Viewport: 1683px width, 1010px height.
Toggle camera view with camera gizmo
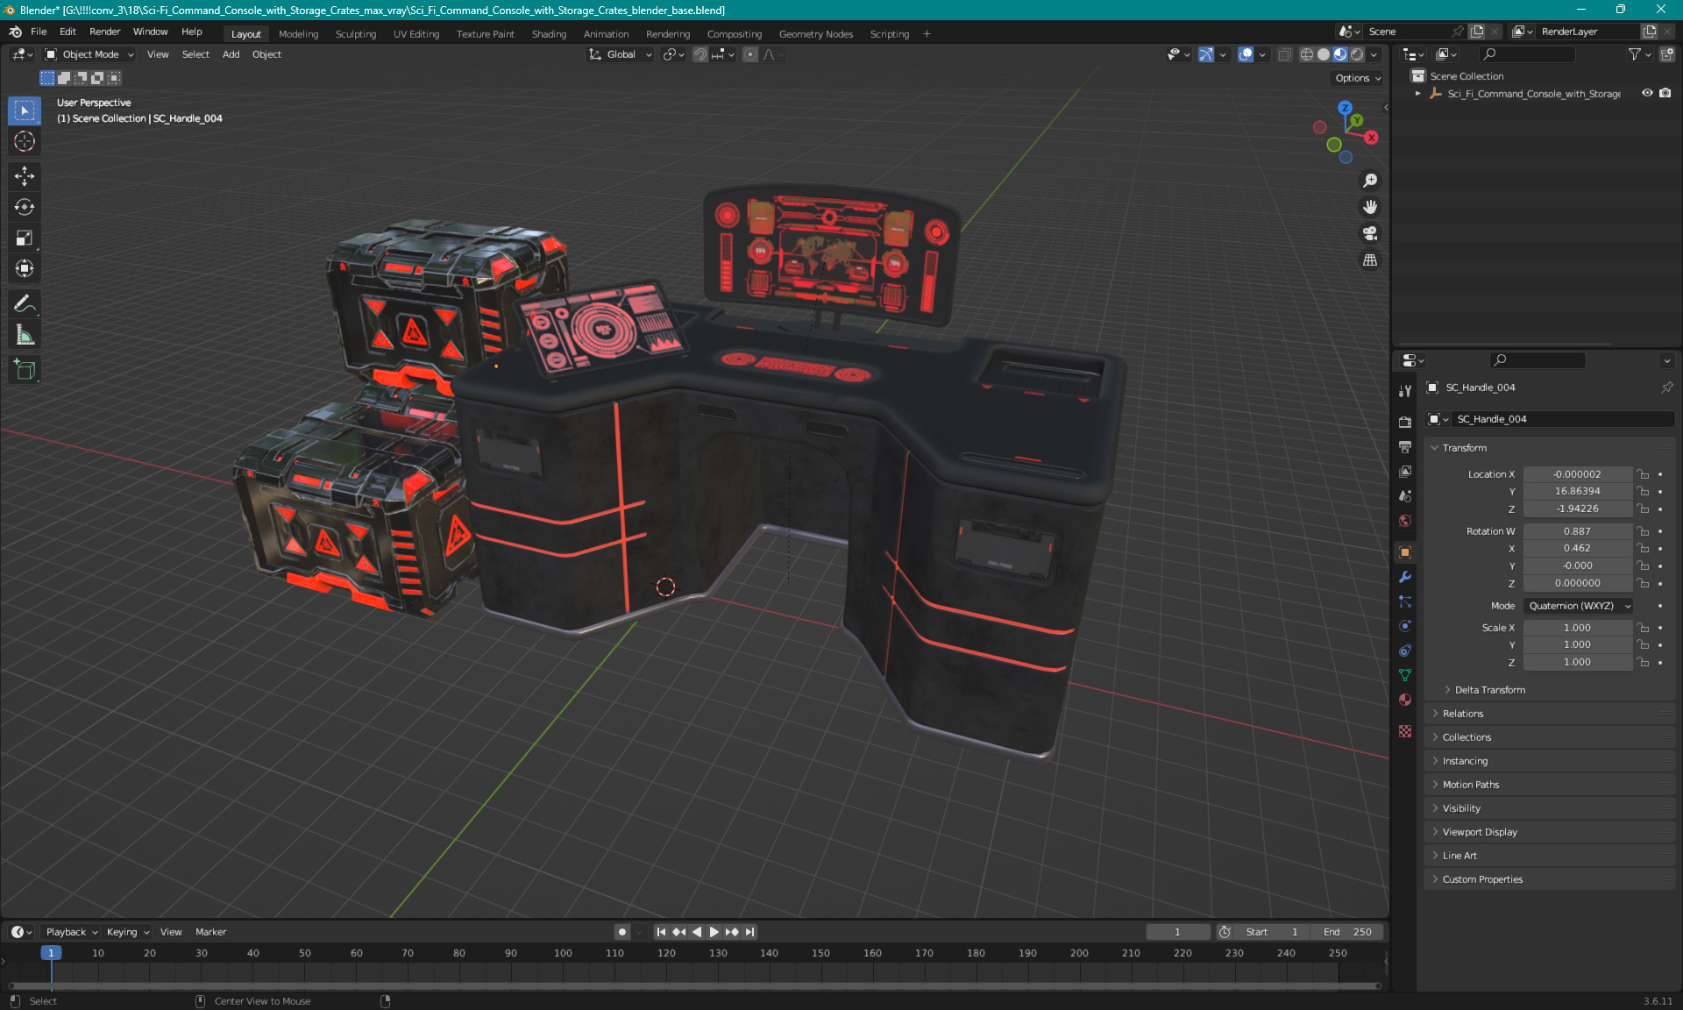(1370, 233)
